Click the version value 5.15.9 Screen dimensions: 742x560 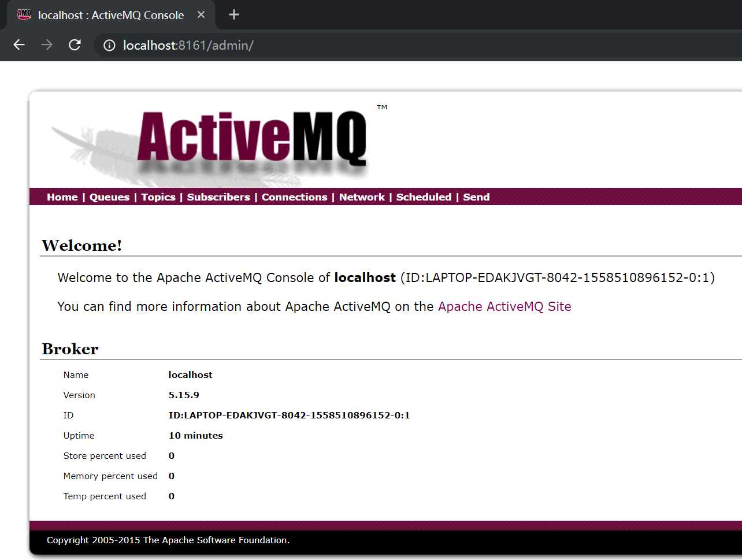pyautogui.click(x=184, y=395)
